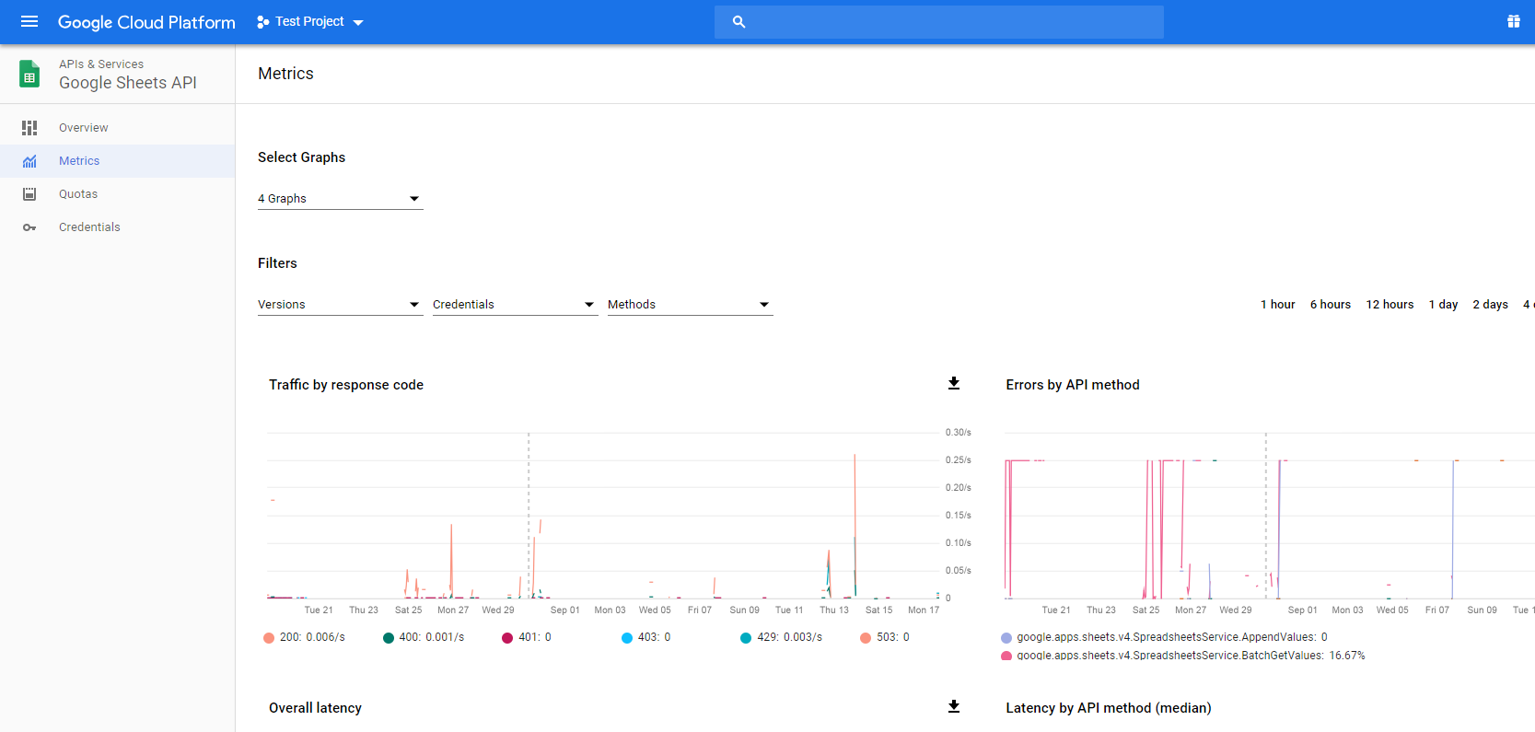The height and width of the screenshot is (732, 1535).
Task: Click the Quotas sidebar icon
Action: coord(29,194)
